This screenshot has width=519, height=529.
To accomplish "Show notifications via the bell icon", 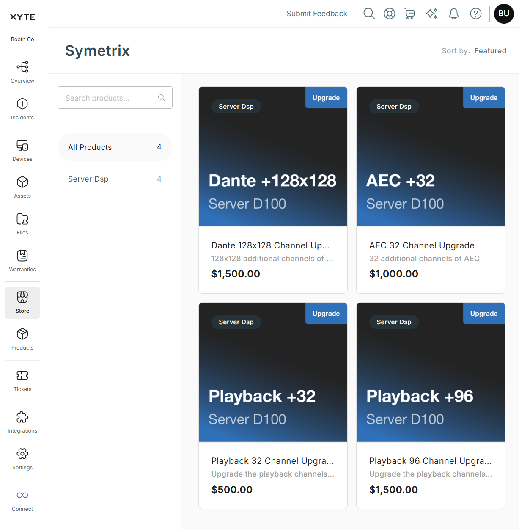I will click(454, 14).
